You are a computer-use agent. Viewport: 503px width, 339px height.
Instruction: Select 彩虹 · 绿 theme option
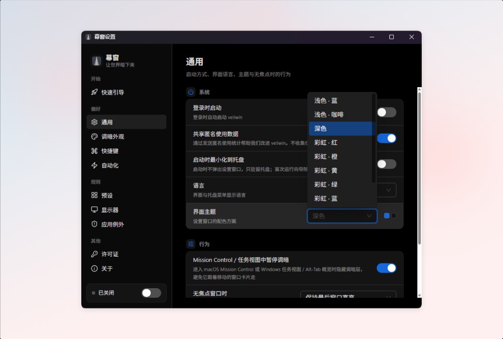(x=341, y=185)
